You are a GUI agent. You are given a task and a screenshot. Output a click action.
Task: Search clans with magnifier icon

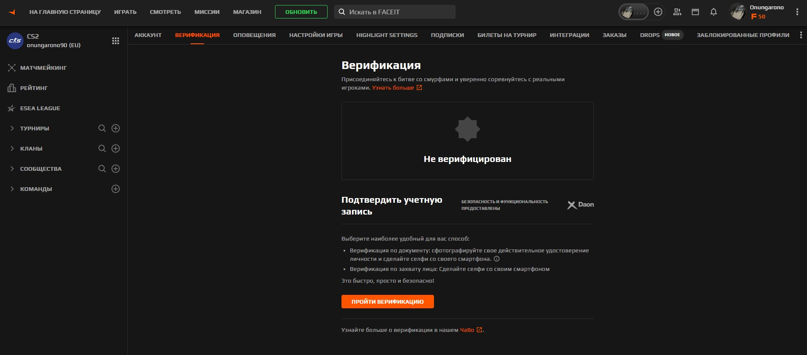click(x=102, y=148)
